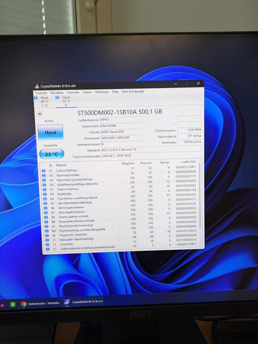Click the status dot for Käyttöaika row
This screenshot has width=258, height=344.
tap(45, 194)
